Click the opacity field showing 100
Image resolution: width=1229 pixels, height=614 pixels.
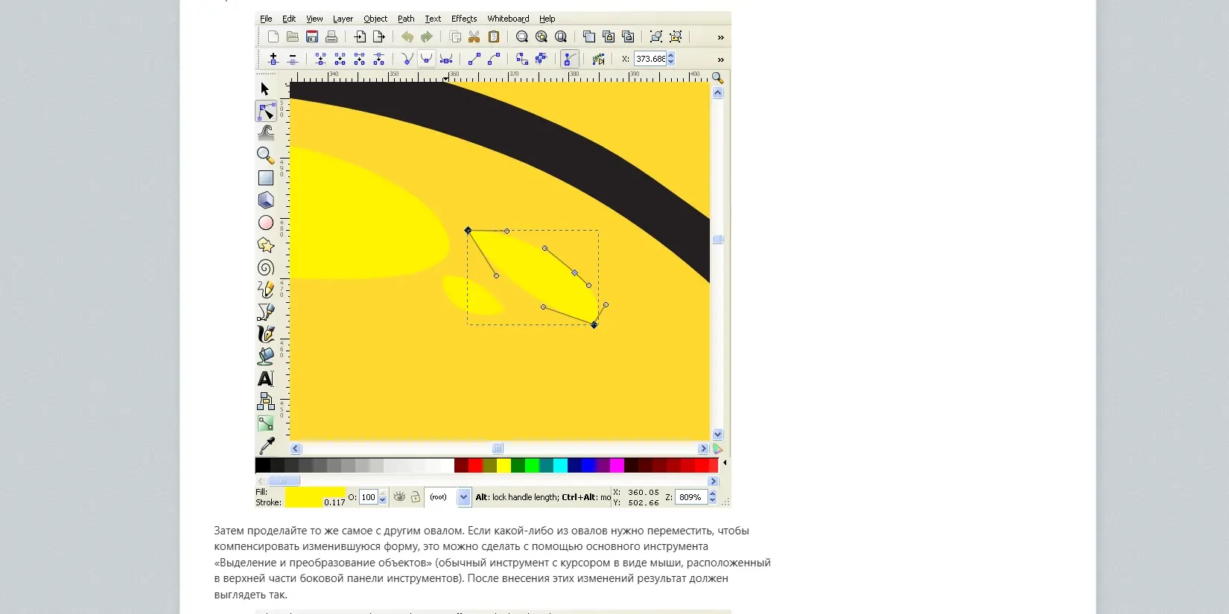(x=369, y=497)
